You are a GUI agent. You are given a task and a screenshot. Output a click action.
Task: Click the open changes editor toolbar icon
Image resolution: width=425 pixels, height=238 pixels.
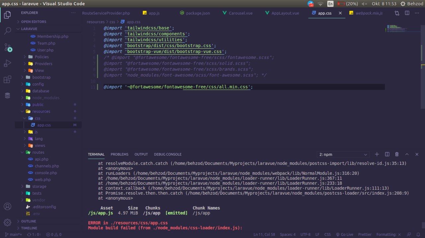coord(397,13)
